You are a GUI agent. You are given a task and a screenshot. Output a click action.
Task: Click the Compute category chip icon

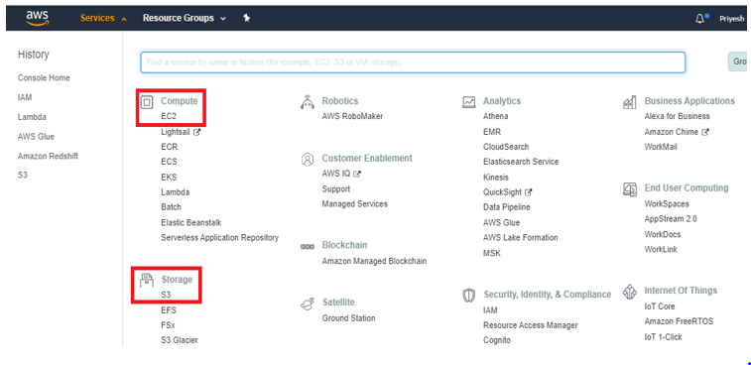pyautogui.click(x=147, y=102)
